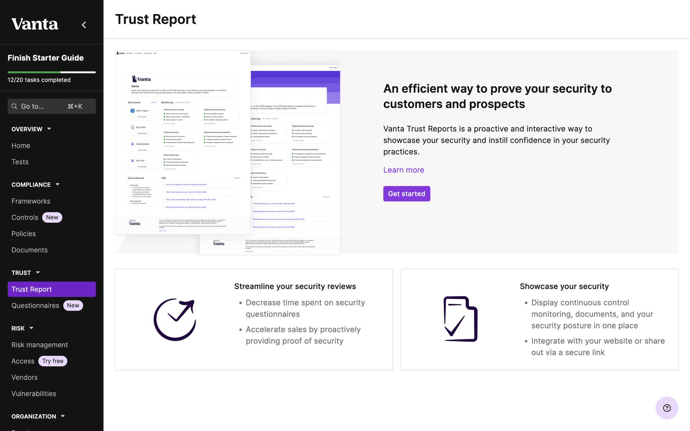The height and width of the screenshot is (431, 690).
Task: Click the starter guide progress bar
Action: [52, 72]
